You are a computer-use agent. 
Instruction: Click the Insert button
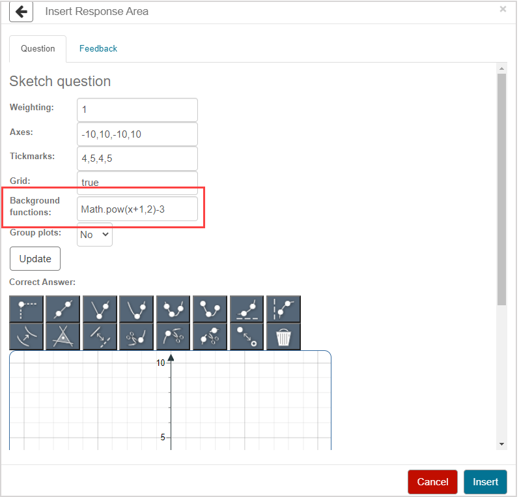point(485,482)
